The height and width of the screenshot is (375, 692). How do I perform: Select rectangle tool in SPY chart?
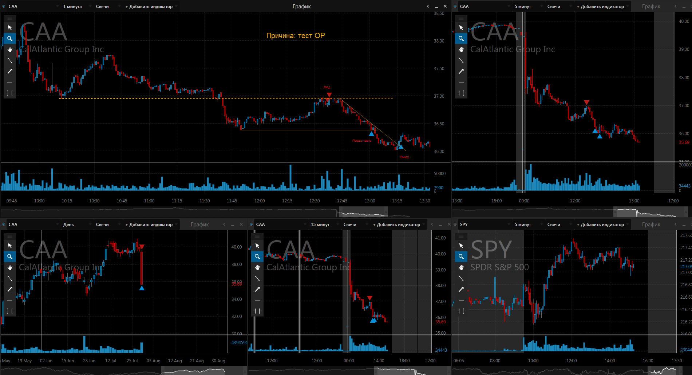click(x=461, y=311)
